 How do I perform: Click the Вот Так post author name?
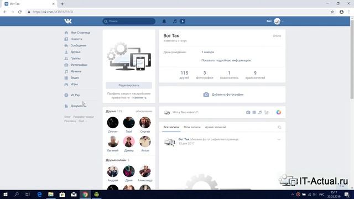point(184,139)
